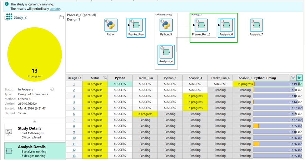
Task: Collapse the study summary panel with up arrow
Action: tap(34, 121)
